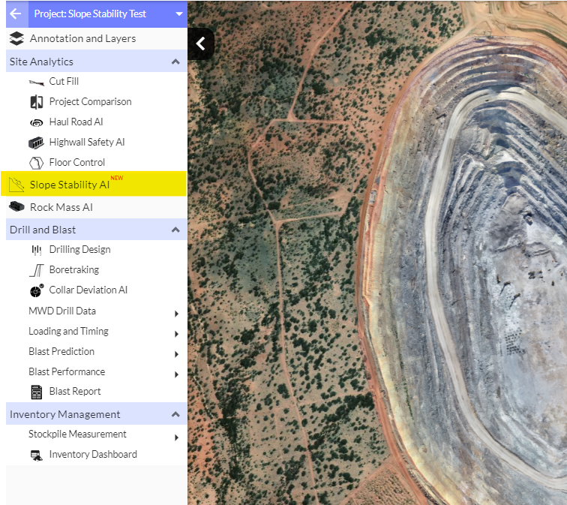Image resolution: width=567 pixels, height=505 pixels.
Task: Expand the Blast Prediction submenu arrow
Action: pyautogui.click(x=176, y=353)
